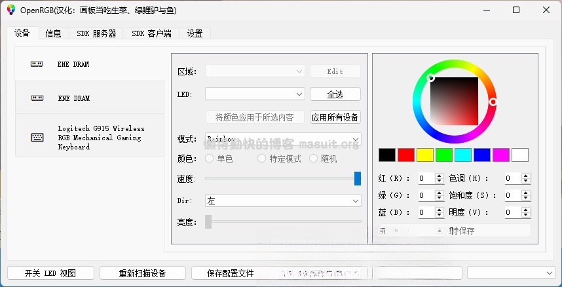This screenshot has height=287, width=562.
Task: Increase the 色调 (H) value with up arrow
Action: point(526,176)
